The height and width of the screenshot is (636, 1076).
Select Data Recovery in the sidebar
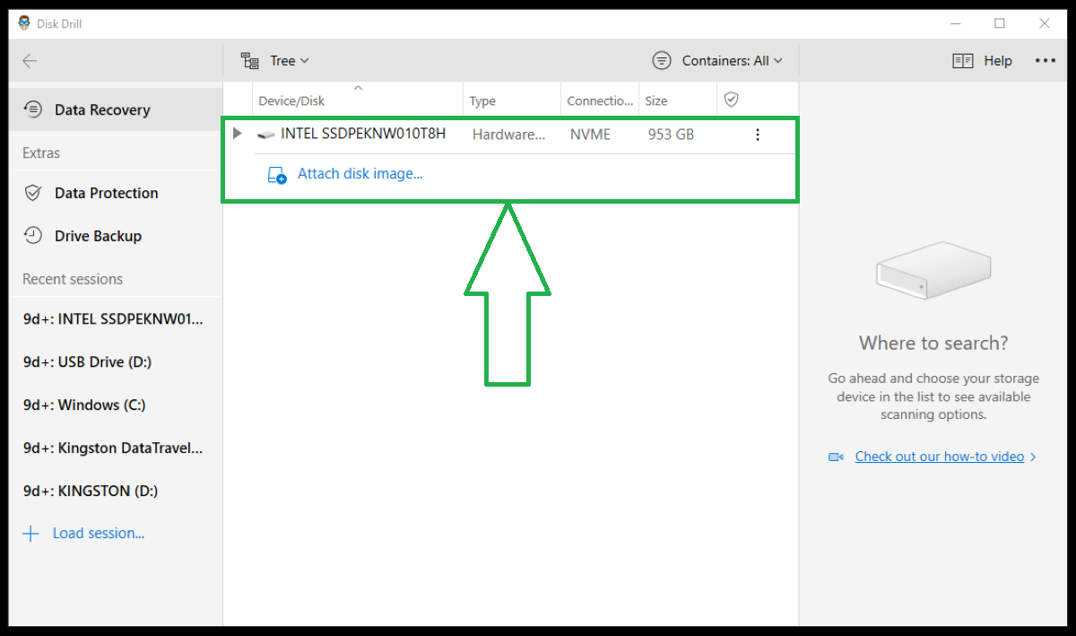[116, 109]
